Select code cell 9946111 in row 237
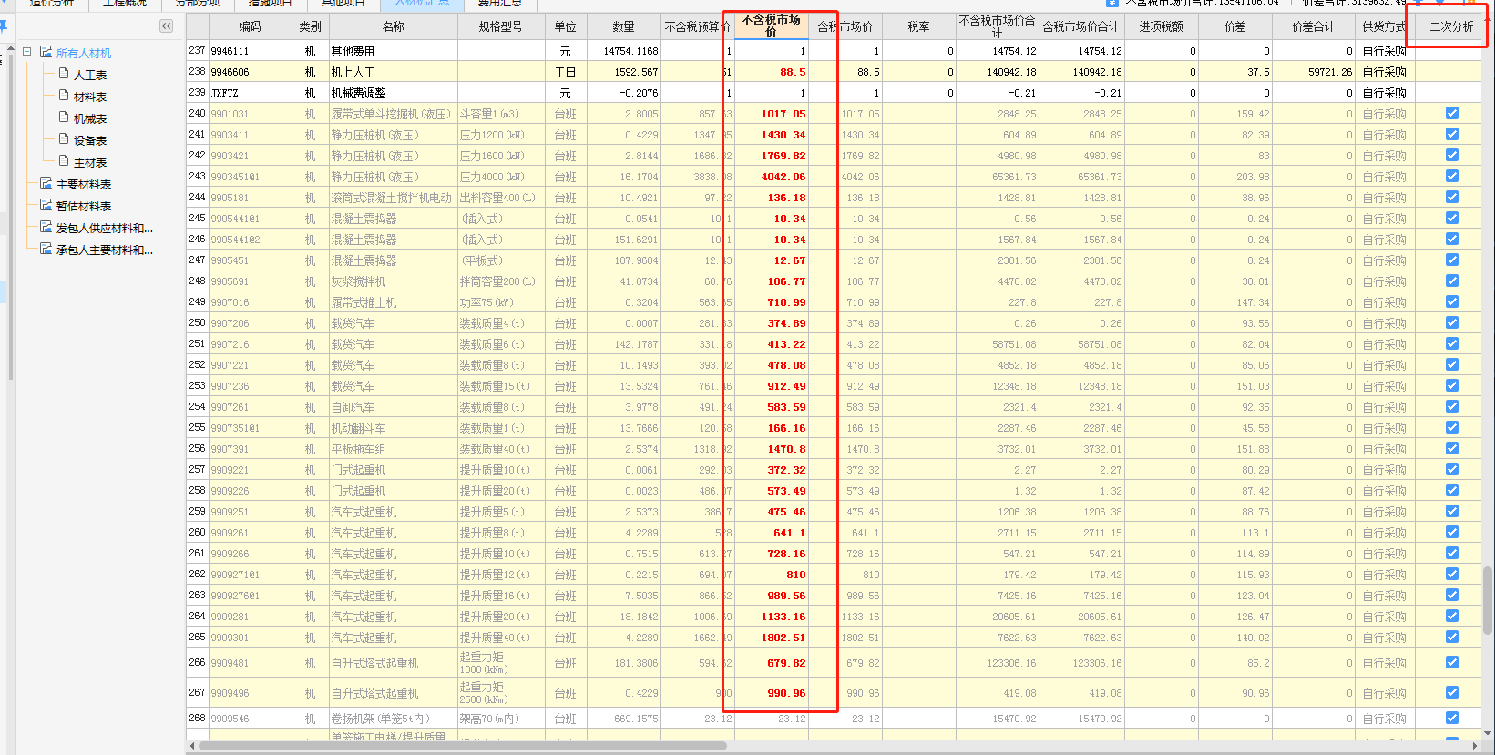The image size is (1495, 755). 250,51
